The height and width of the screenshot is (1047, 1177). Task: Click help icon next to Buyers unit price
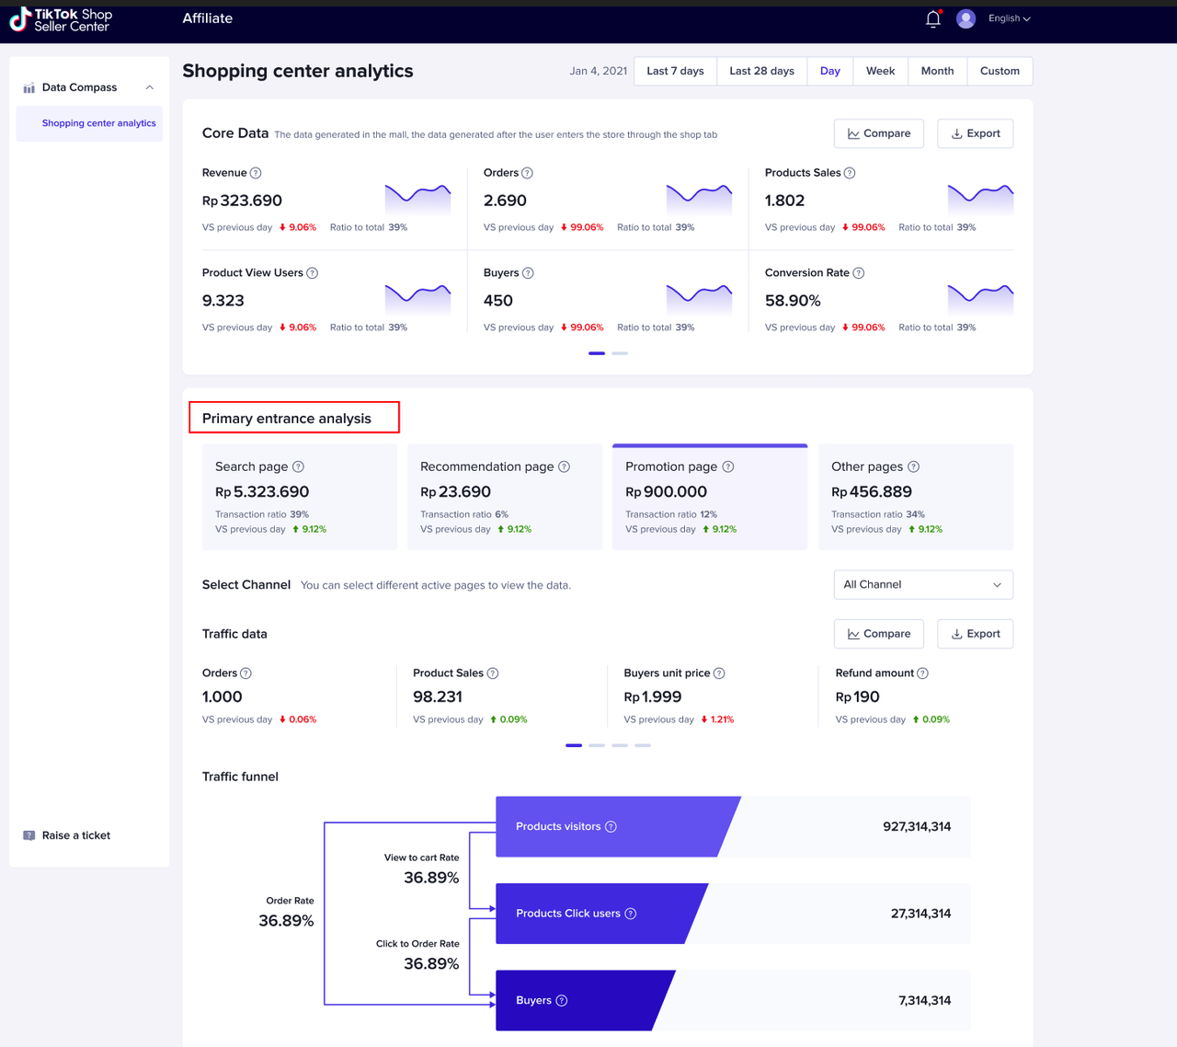click(x=719, y=673)
